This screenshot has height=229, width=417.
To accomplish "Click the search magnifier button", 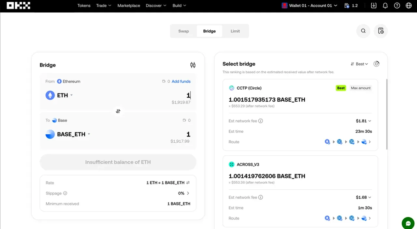I will tap(363, 31).
